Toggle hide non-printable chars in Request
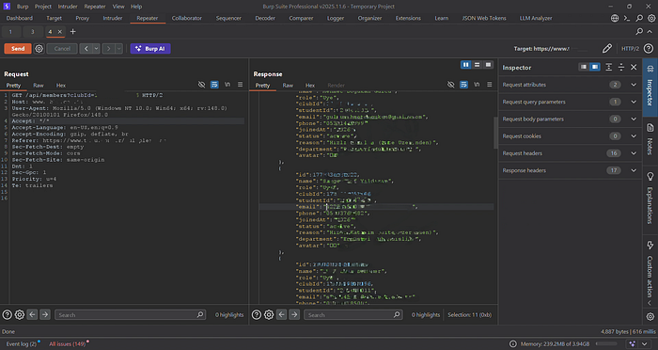The image size is (658, 350). (x=201, y=85)
